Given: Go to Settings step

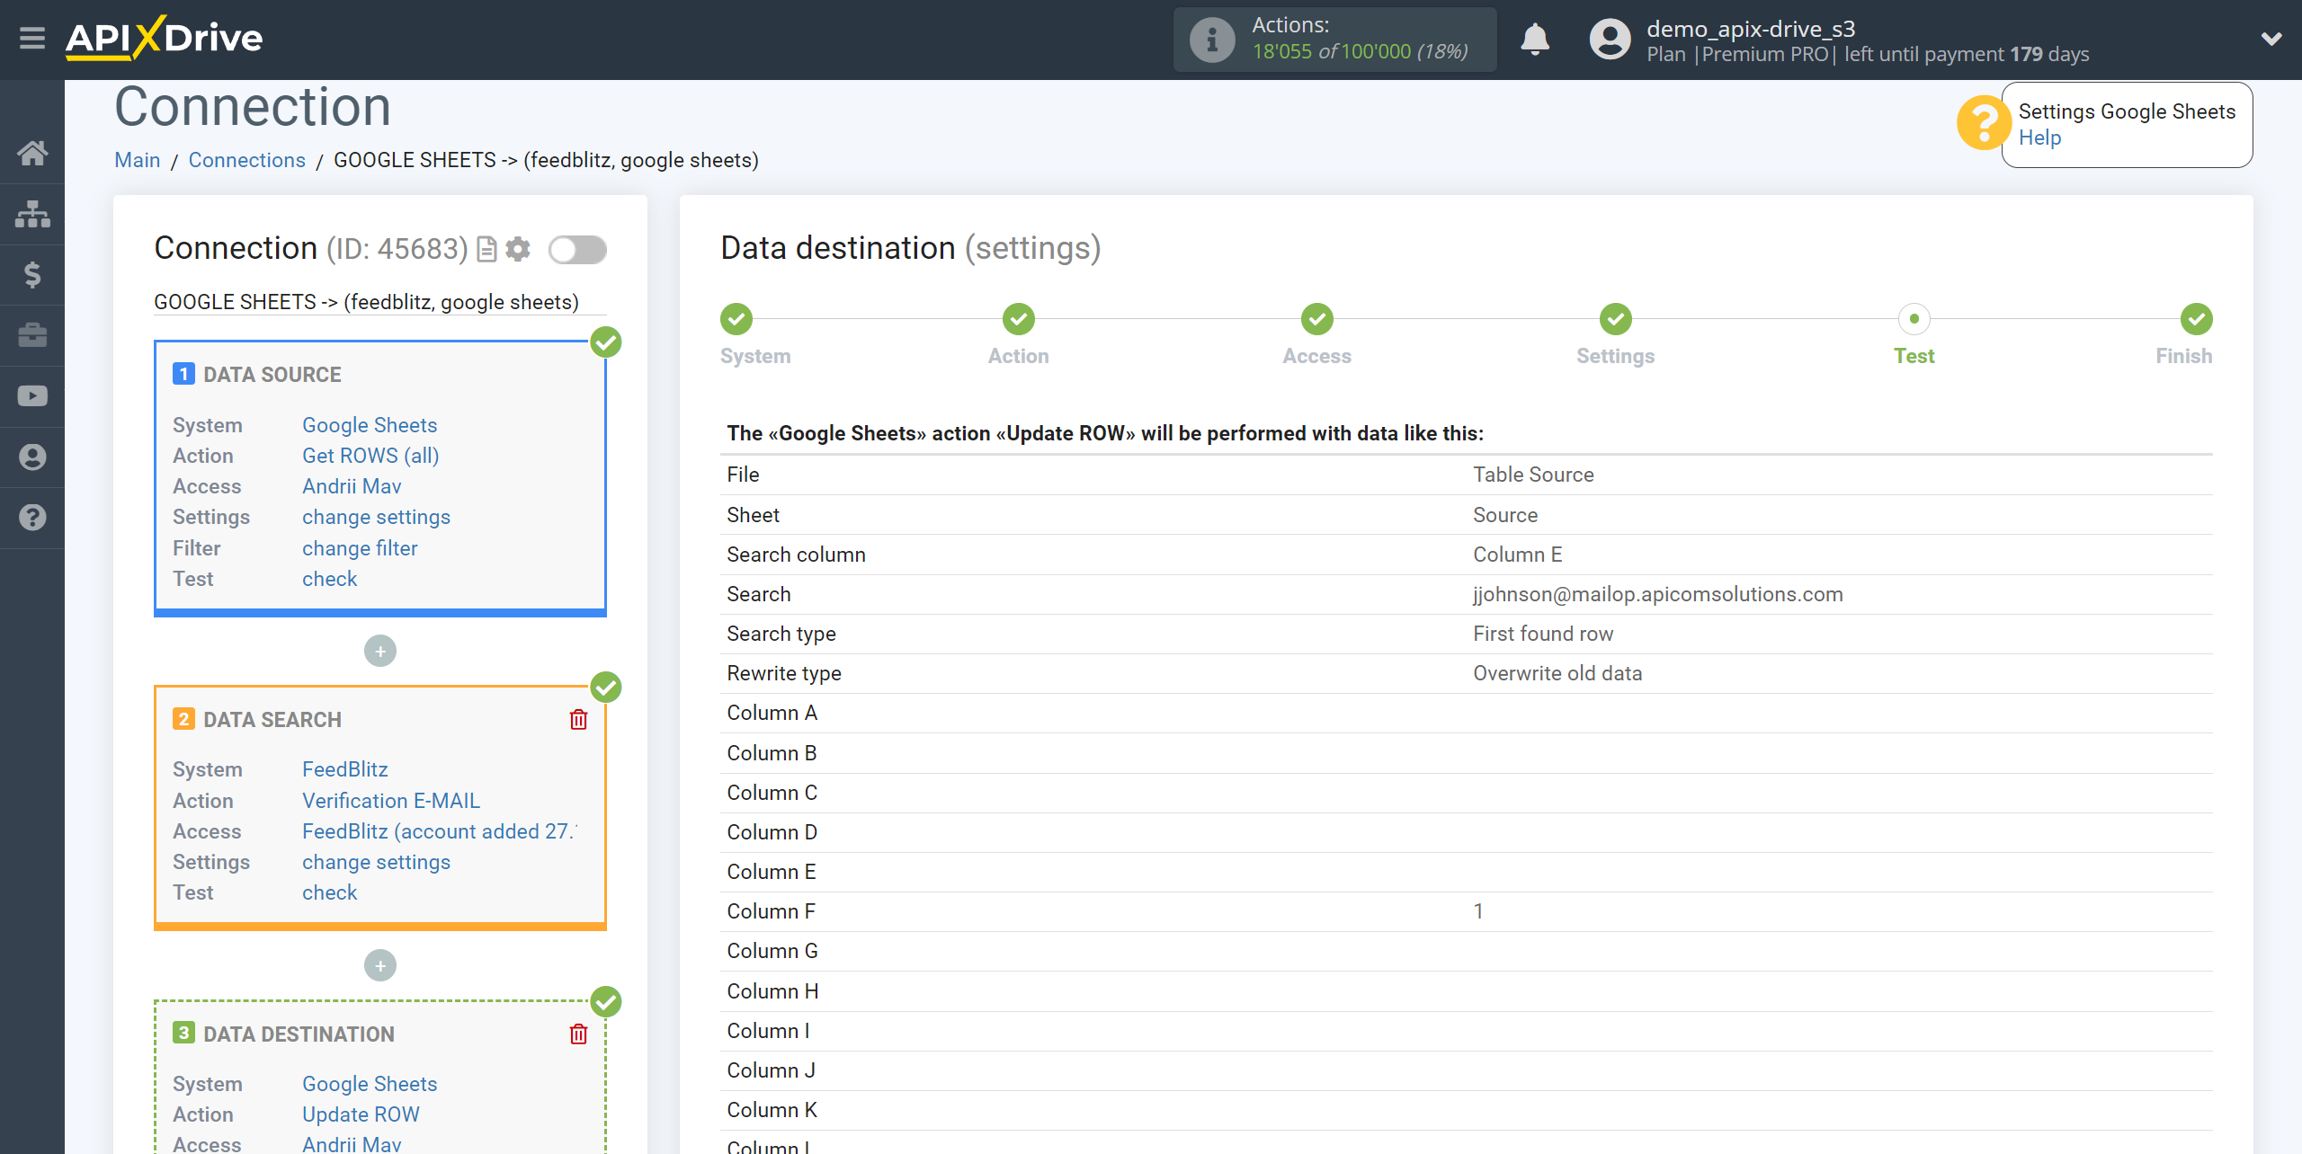Looking at the screenshot, I should pos(1616,319).
